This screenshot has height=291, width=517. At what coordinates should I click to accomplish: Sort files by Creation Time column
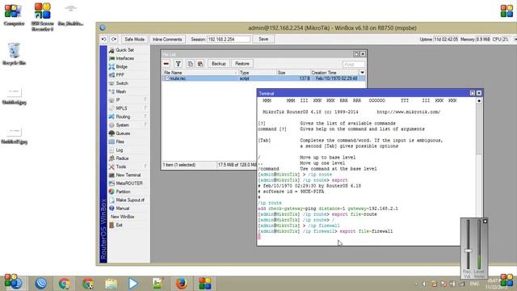point(334,72)
